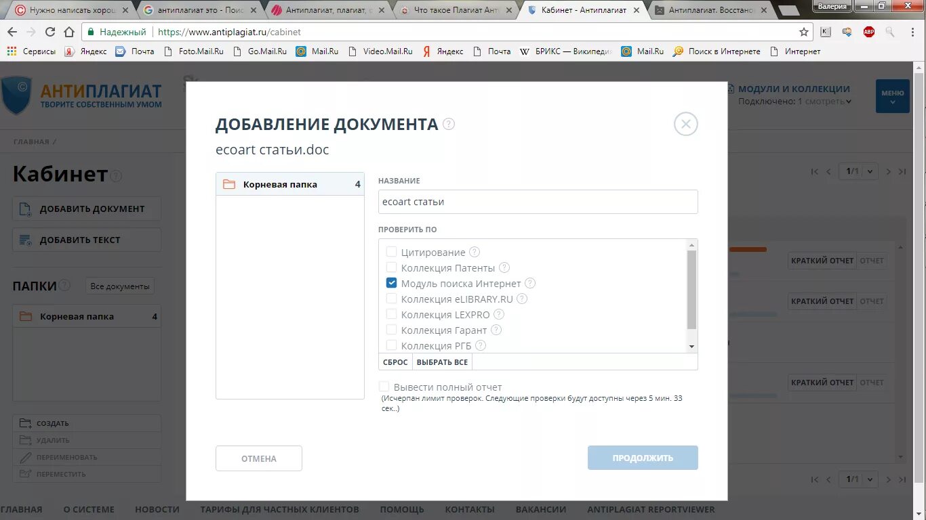Expand the Меню dropdown button

pos(892,96)
